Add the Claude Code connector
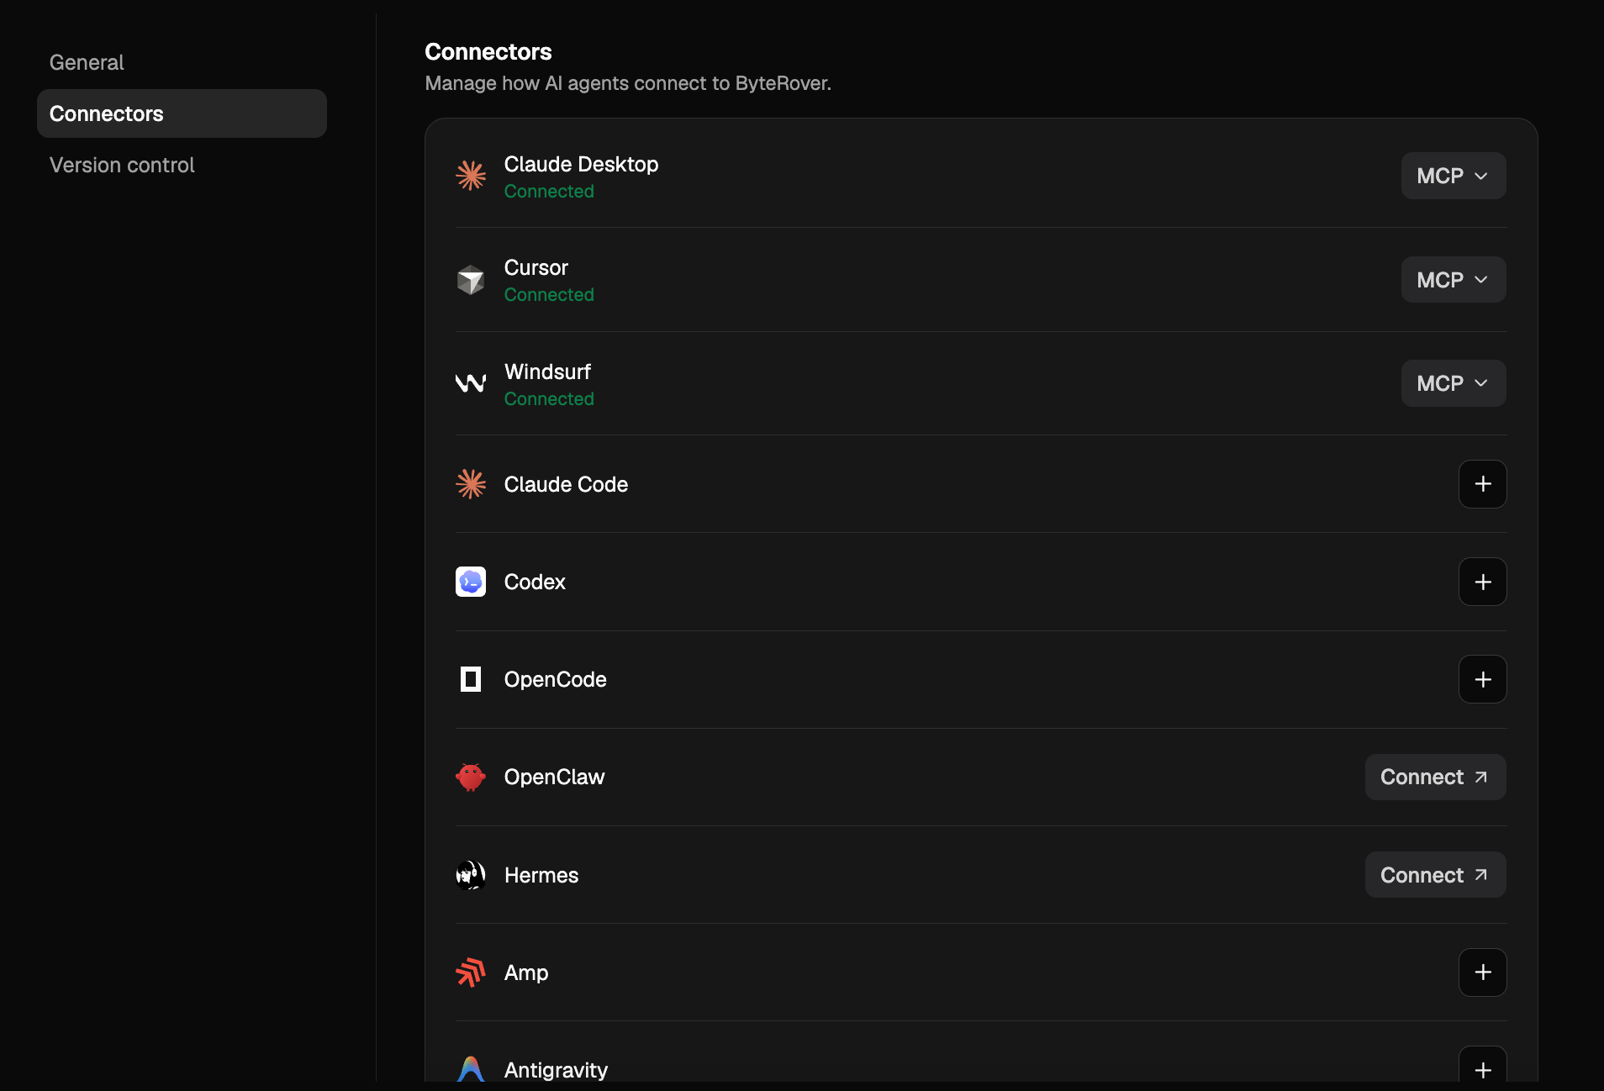The width and height of the screenshot is (1604, 1091). click(1483, 484)
